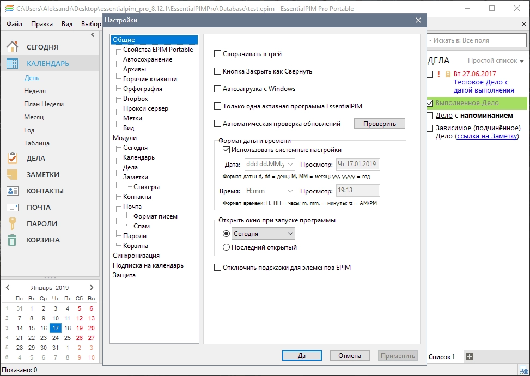The width and height of the screenshot is (530, 376).
Task: Go to next month in mini calendar
Action: (x=92, y=287)
